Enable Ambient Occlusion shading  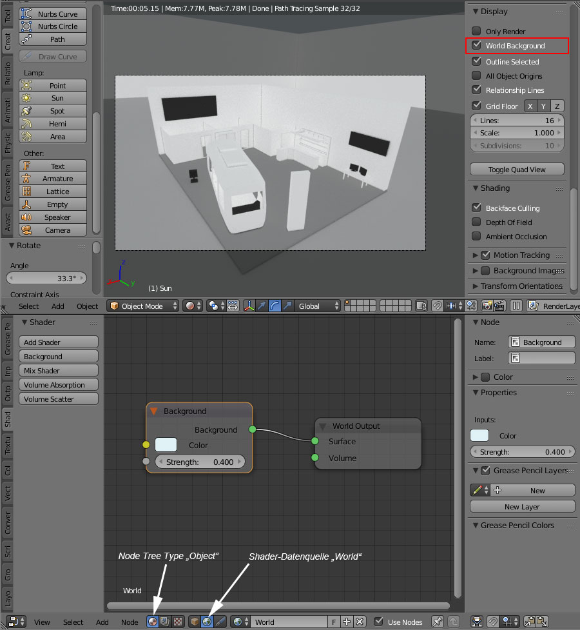pyautogui.click(x=476, y=237)
